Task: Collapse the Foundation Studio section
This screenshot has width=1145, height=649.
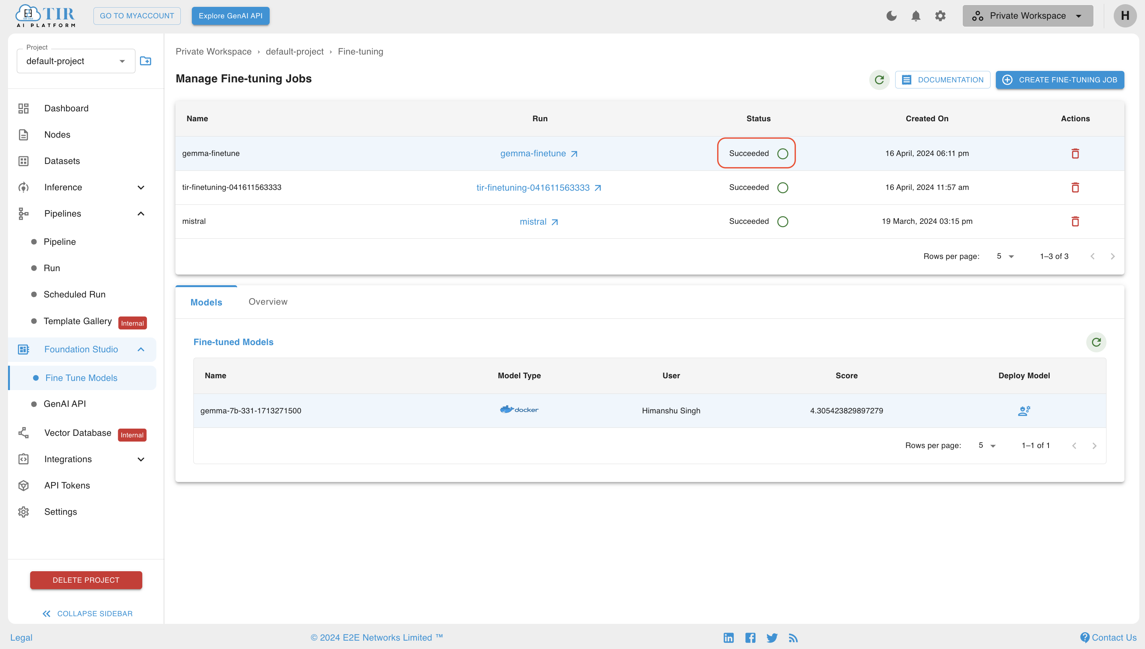Action: [82, 349]
